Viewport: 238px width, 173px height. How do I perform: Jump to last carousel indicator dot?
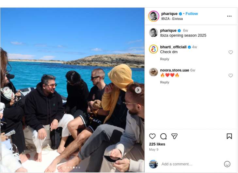tap(79, 167)
